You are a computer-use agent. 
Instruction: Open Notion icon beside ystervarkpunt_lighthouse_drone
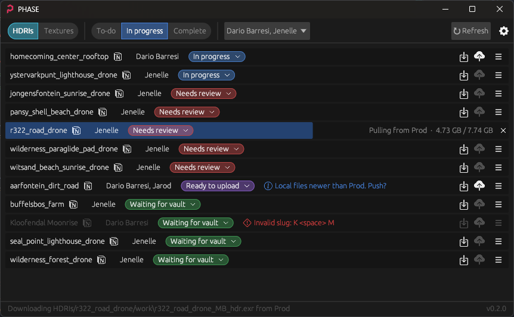point(126,75)
